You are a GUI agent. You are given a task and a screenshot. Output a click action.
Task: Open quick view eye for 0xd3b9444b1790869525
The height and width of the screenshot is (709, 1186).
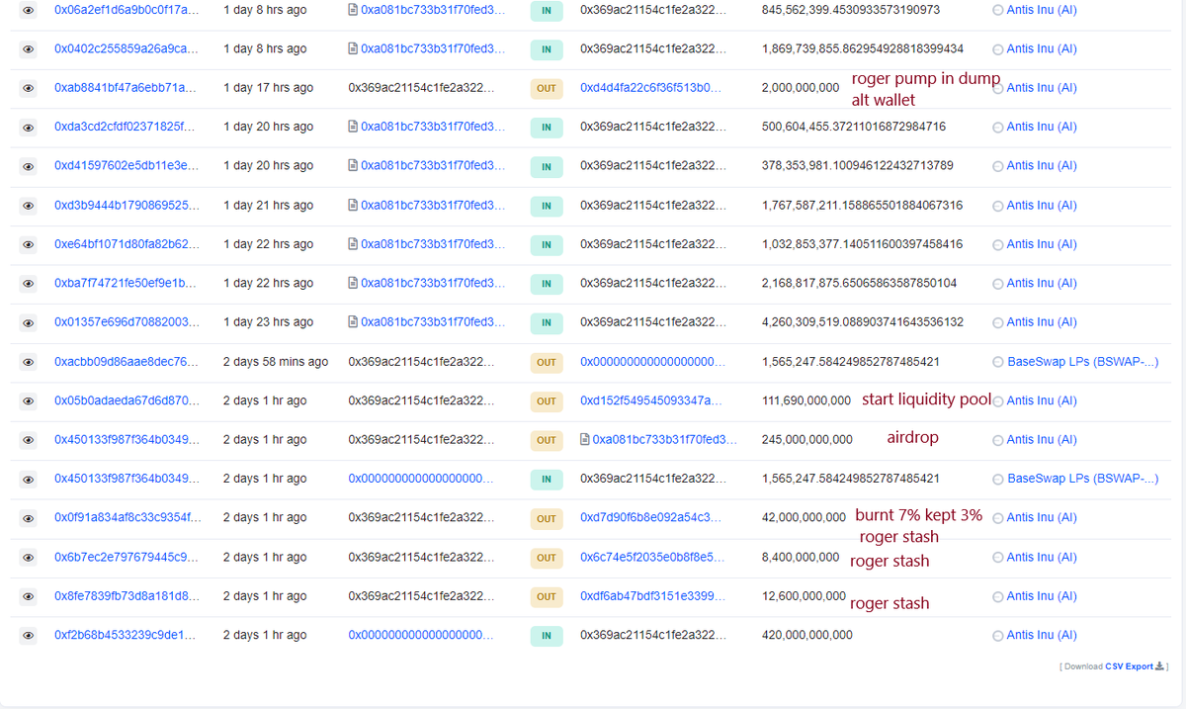(29, 206)
